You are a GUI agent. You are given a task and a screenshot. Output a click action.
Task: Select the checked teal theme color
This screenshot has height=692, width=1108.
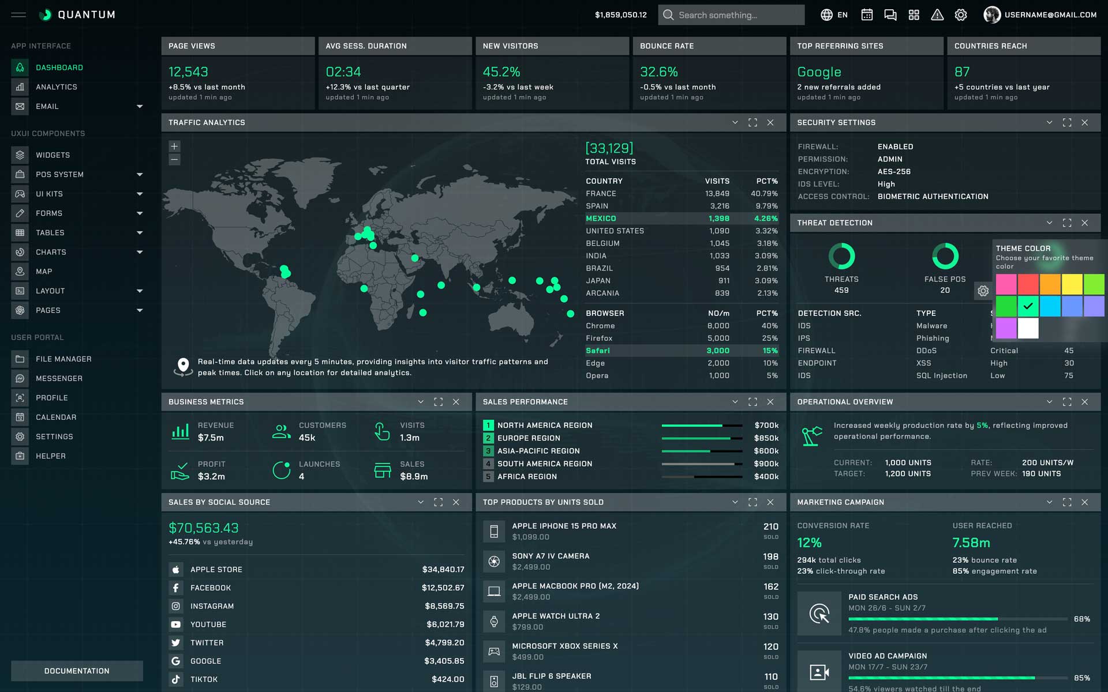point(1028,306)
